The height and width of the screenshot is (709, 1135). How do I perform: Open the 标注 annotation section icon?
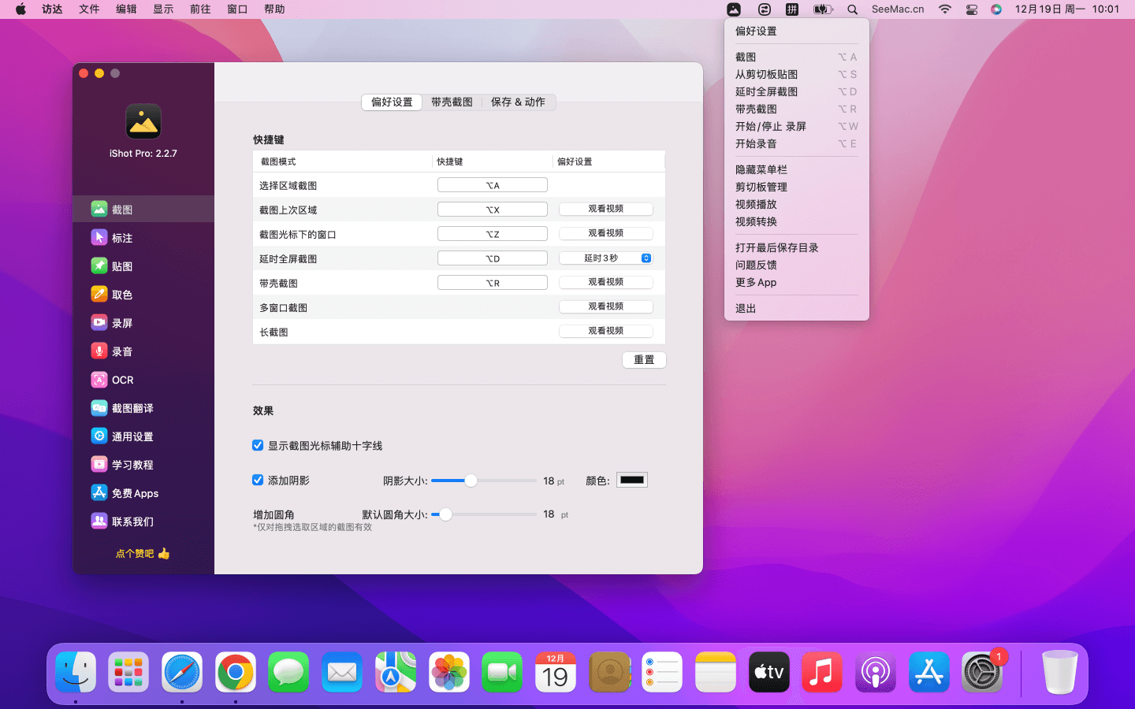point(99,237)
